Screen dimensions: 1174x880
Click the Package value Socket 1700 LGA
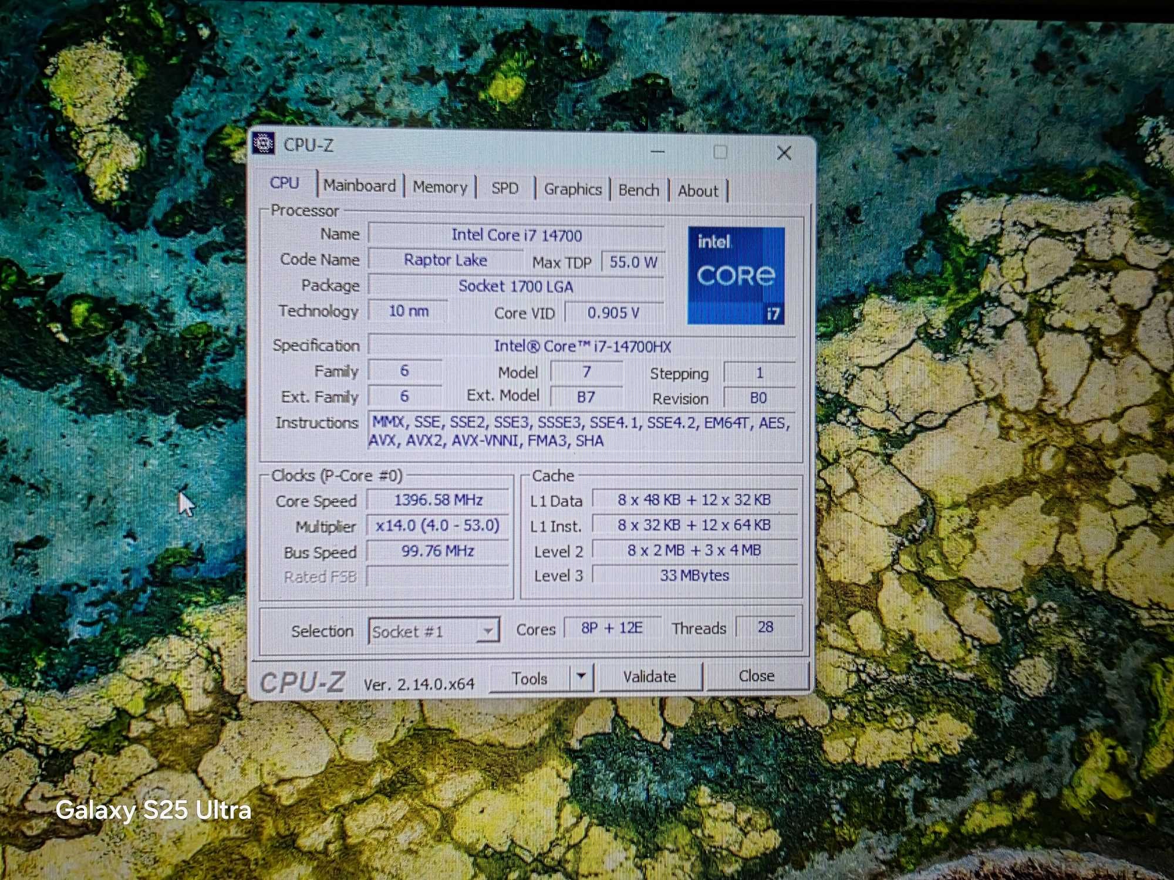516,286
